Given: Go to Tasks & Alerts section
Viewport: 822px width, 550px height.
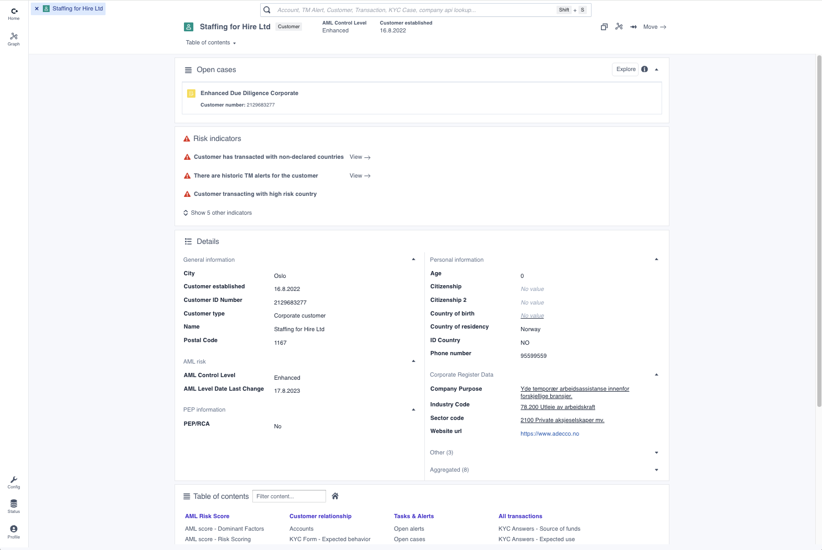Looking at the screenshot, I should point(414,517).
